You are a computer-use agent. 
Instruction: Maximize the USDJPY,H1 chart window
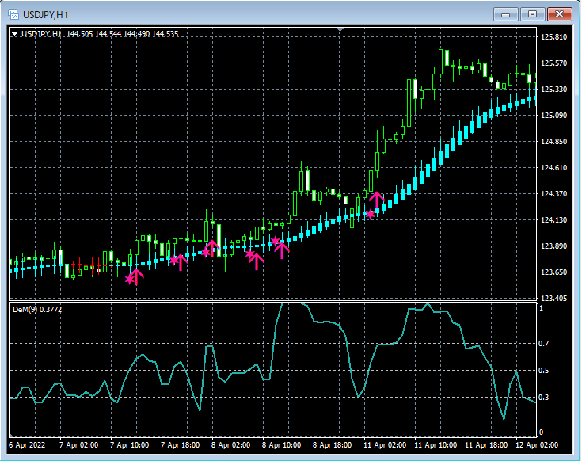532,14
